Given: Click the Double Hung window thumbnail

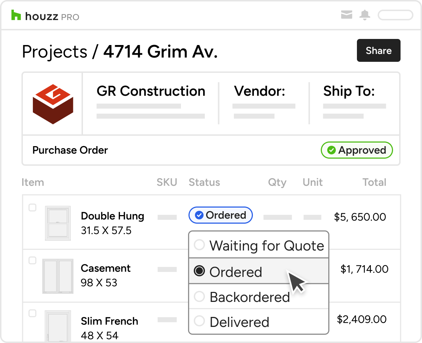Looking at the screenshot, I should [58, 223].
